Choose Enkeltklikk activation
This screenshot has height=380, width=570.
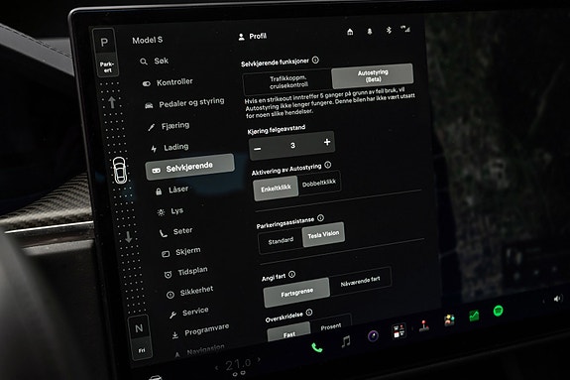(x=276, y=189)
